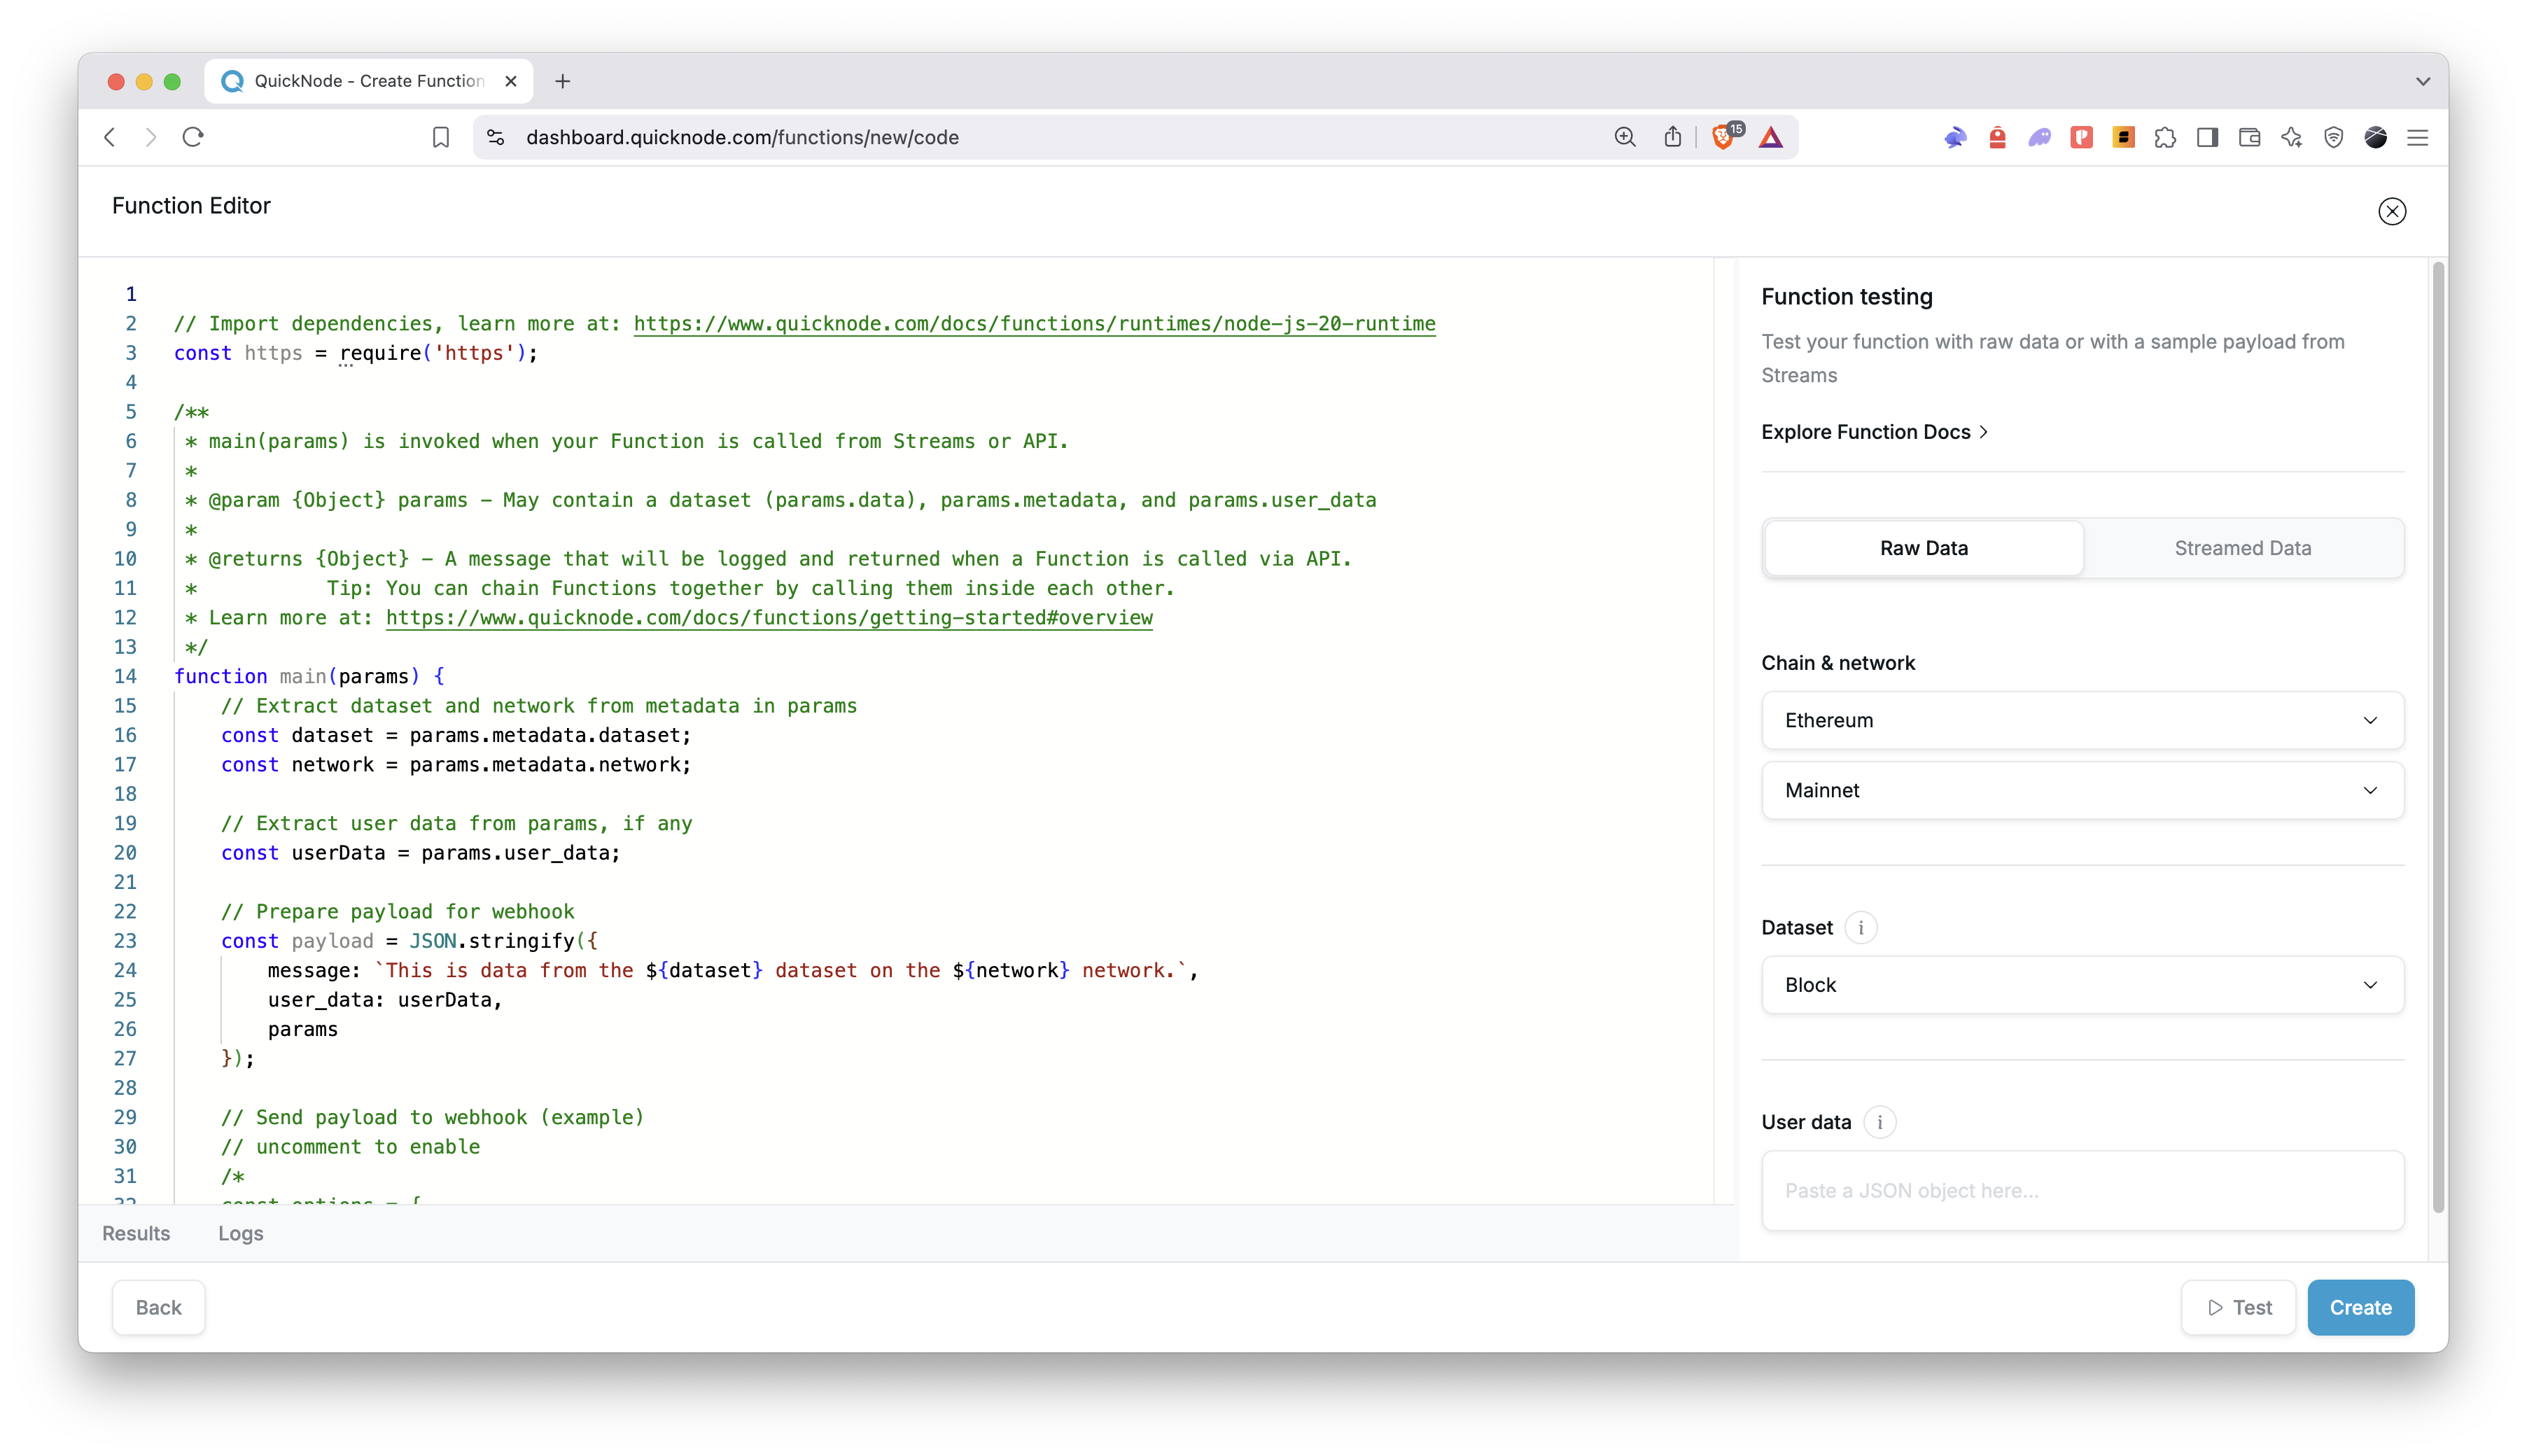Open the extensions puzzle icon

point(2165,137)
